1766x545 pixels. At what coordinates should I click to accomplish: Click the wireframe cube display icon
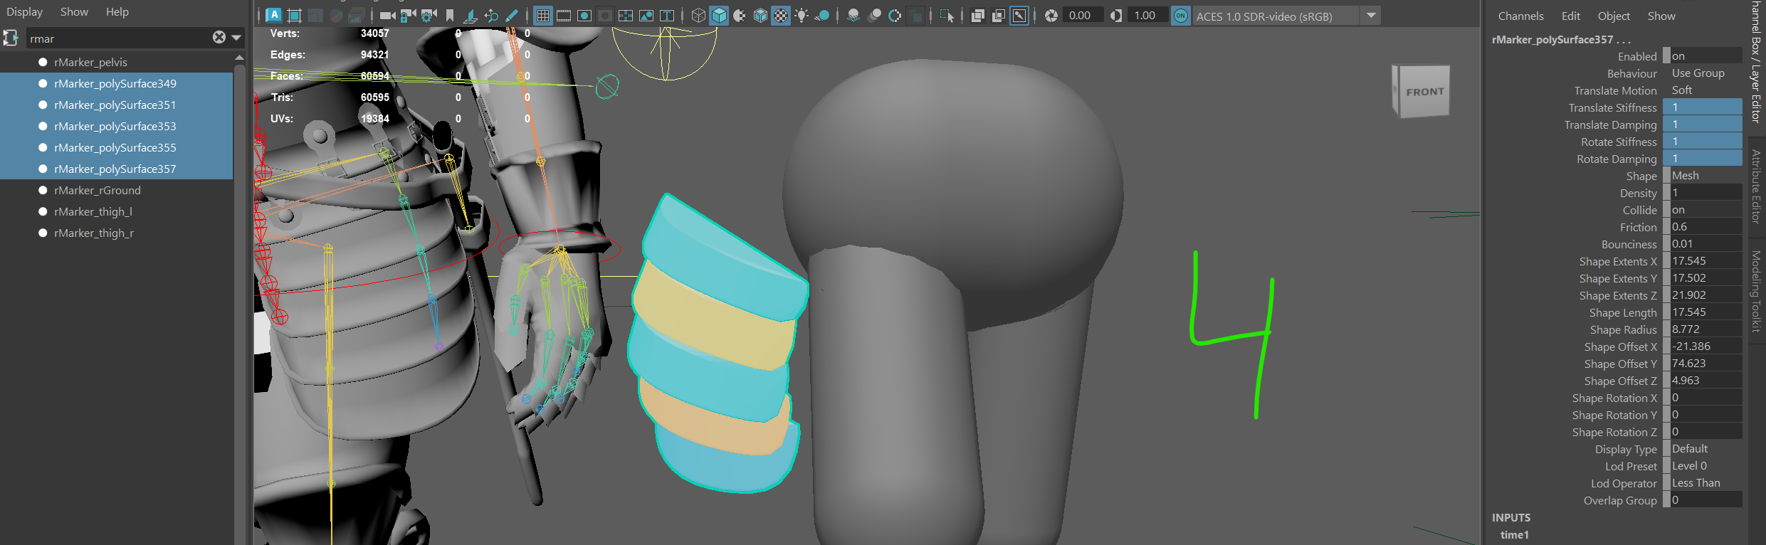pos(698,16)
